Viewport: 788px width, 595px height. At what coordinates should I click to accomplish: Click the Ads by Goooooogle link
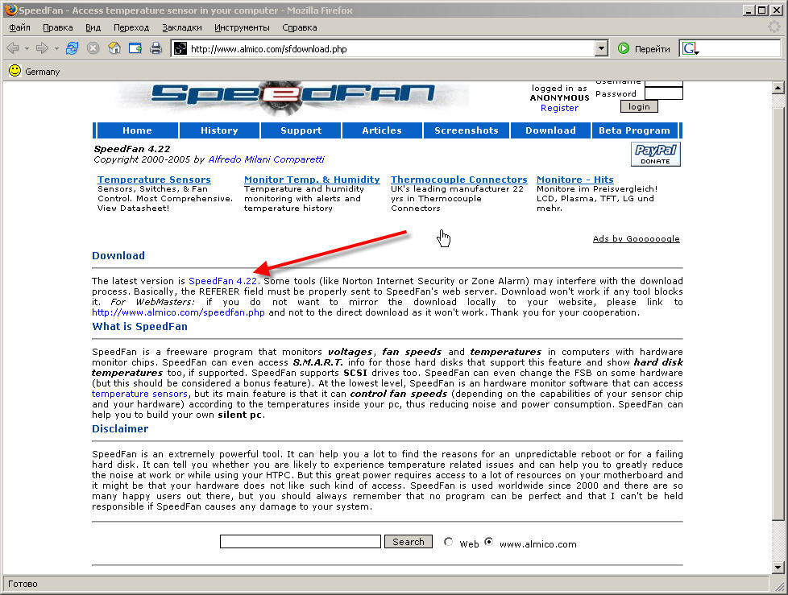pos(637,239)
